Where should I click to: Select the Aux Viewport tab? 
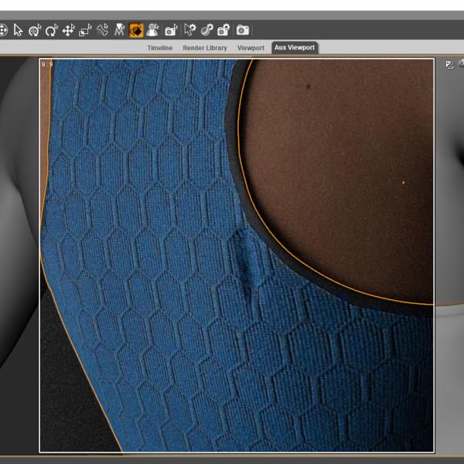click(295, 48)
